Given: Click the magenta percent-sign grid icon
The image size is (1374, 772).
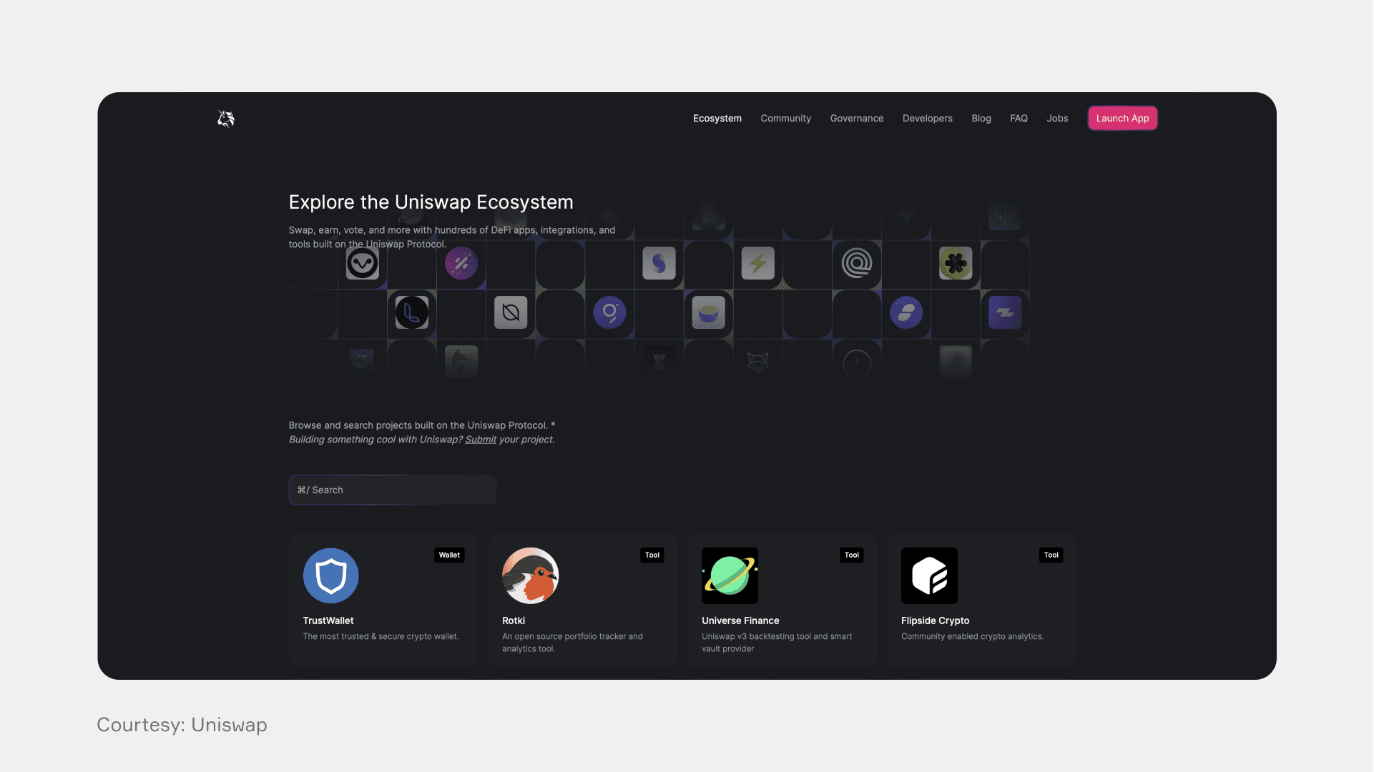Looking at the screenshot, I should [x=461, y=264].
